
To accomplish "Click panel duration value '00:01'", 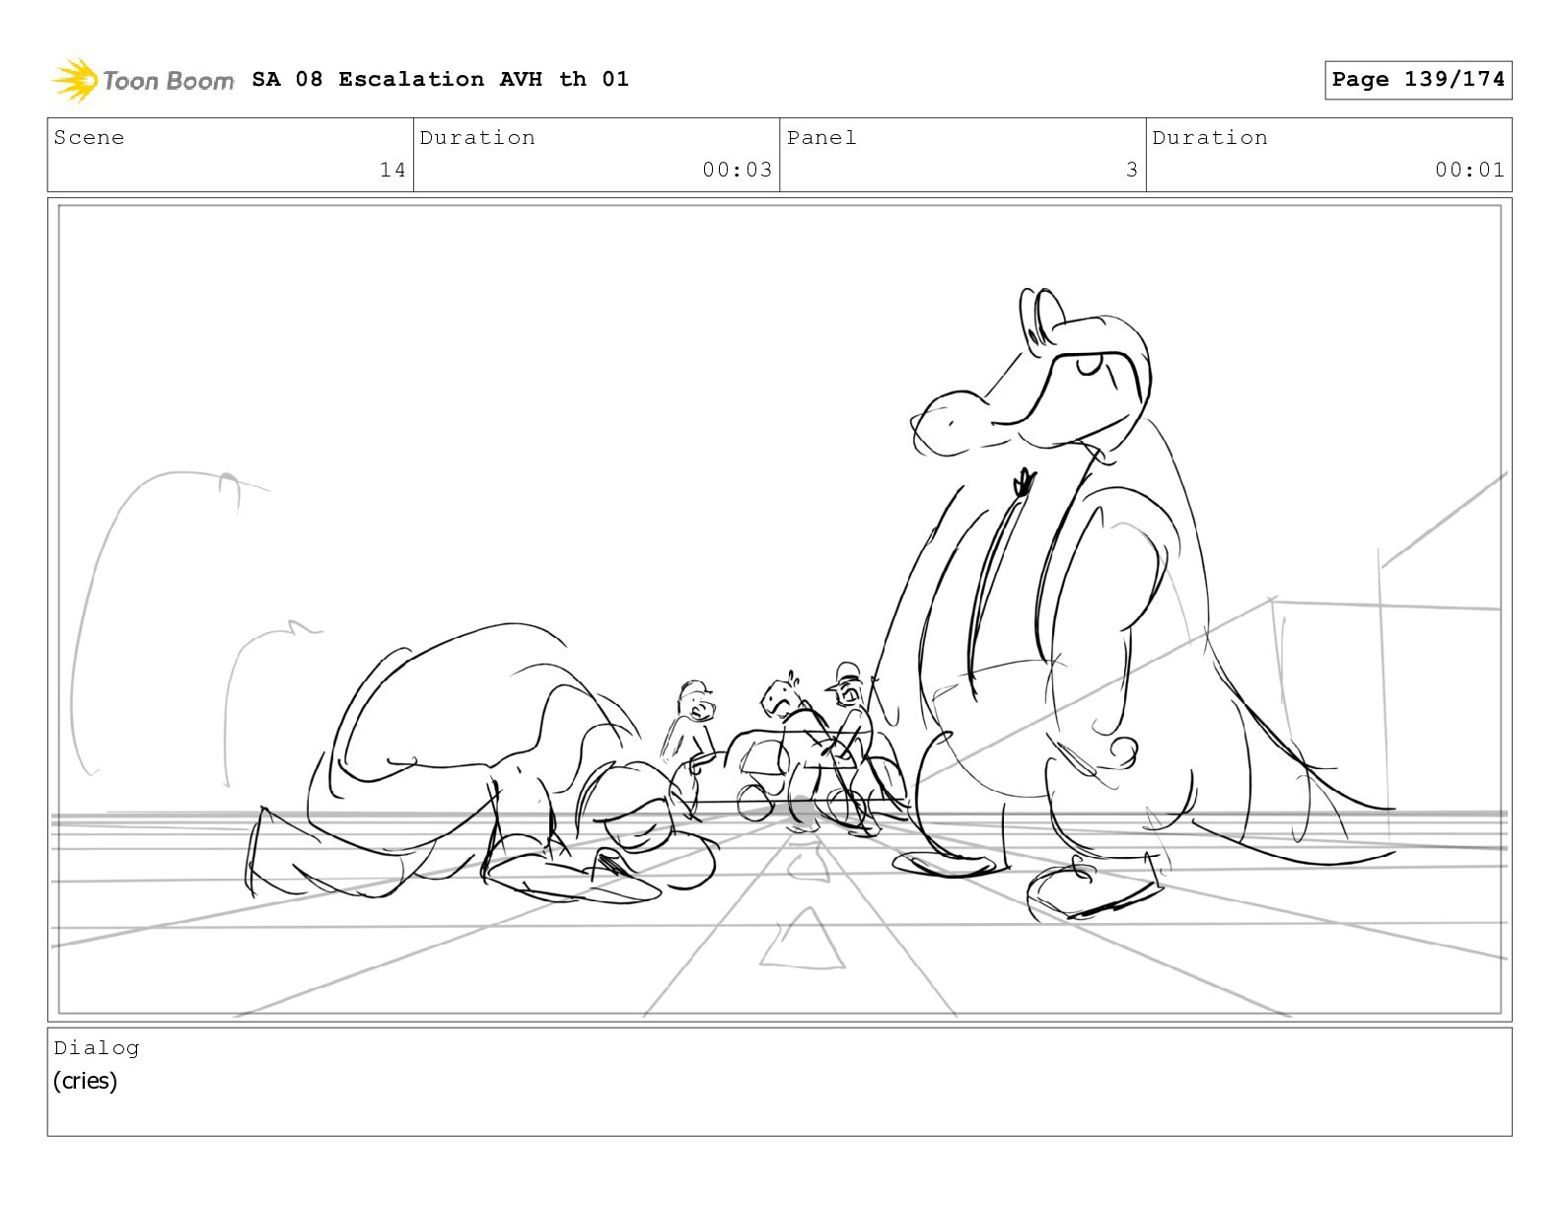I will point(1469,170).
